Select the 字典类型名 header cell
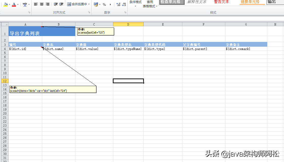Viewport: 284px width, 162px height. 128,44
